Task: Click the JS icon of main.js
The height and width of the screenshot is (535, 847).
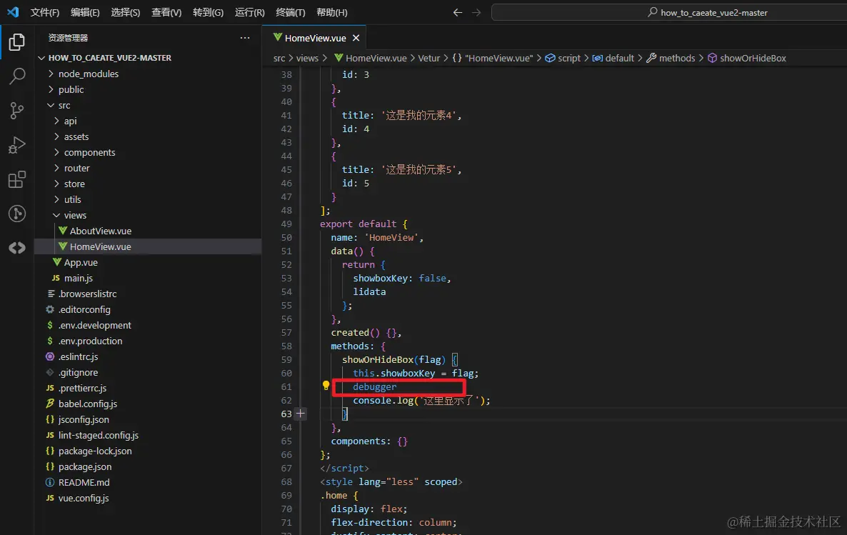Action: click(x=56, y=278)
